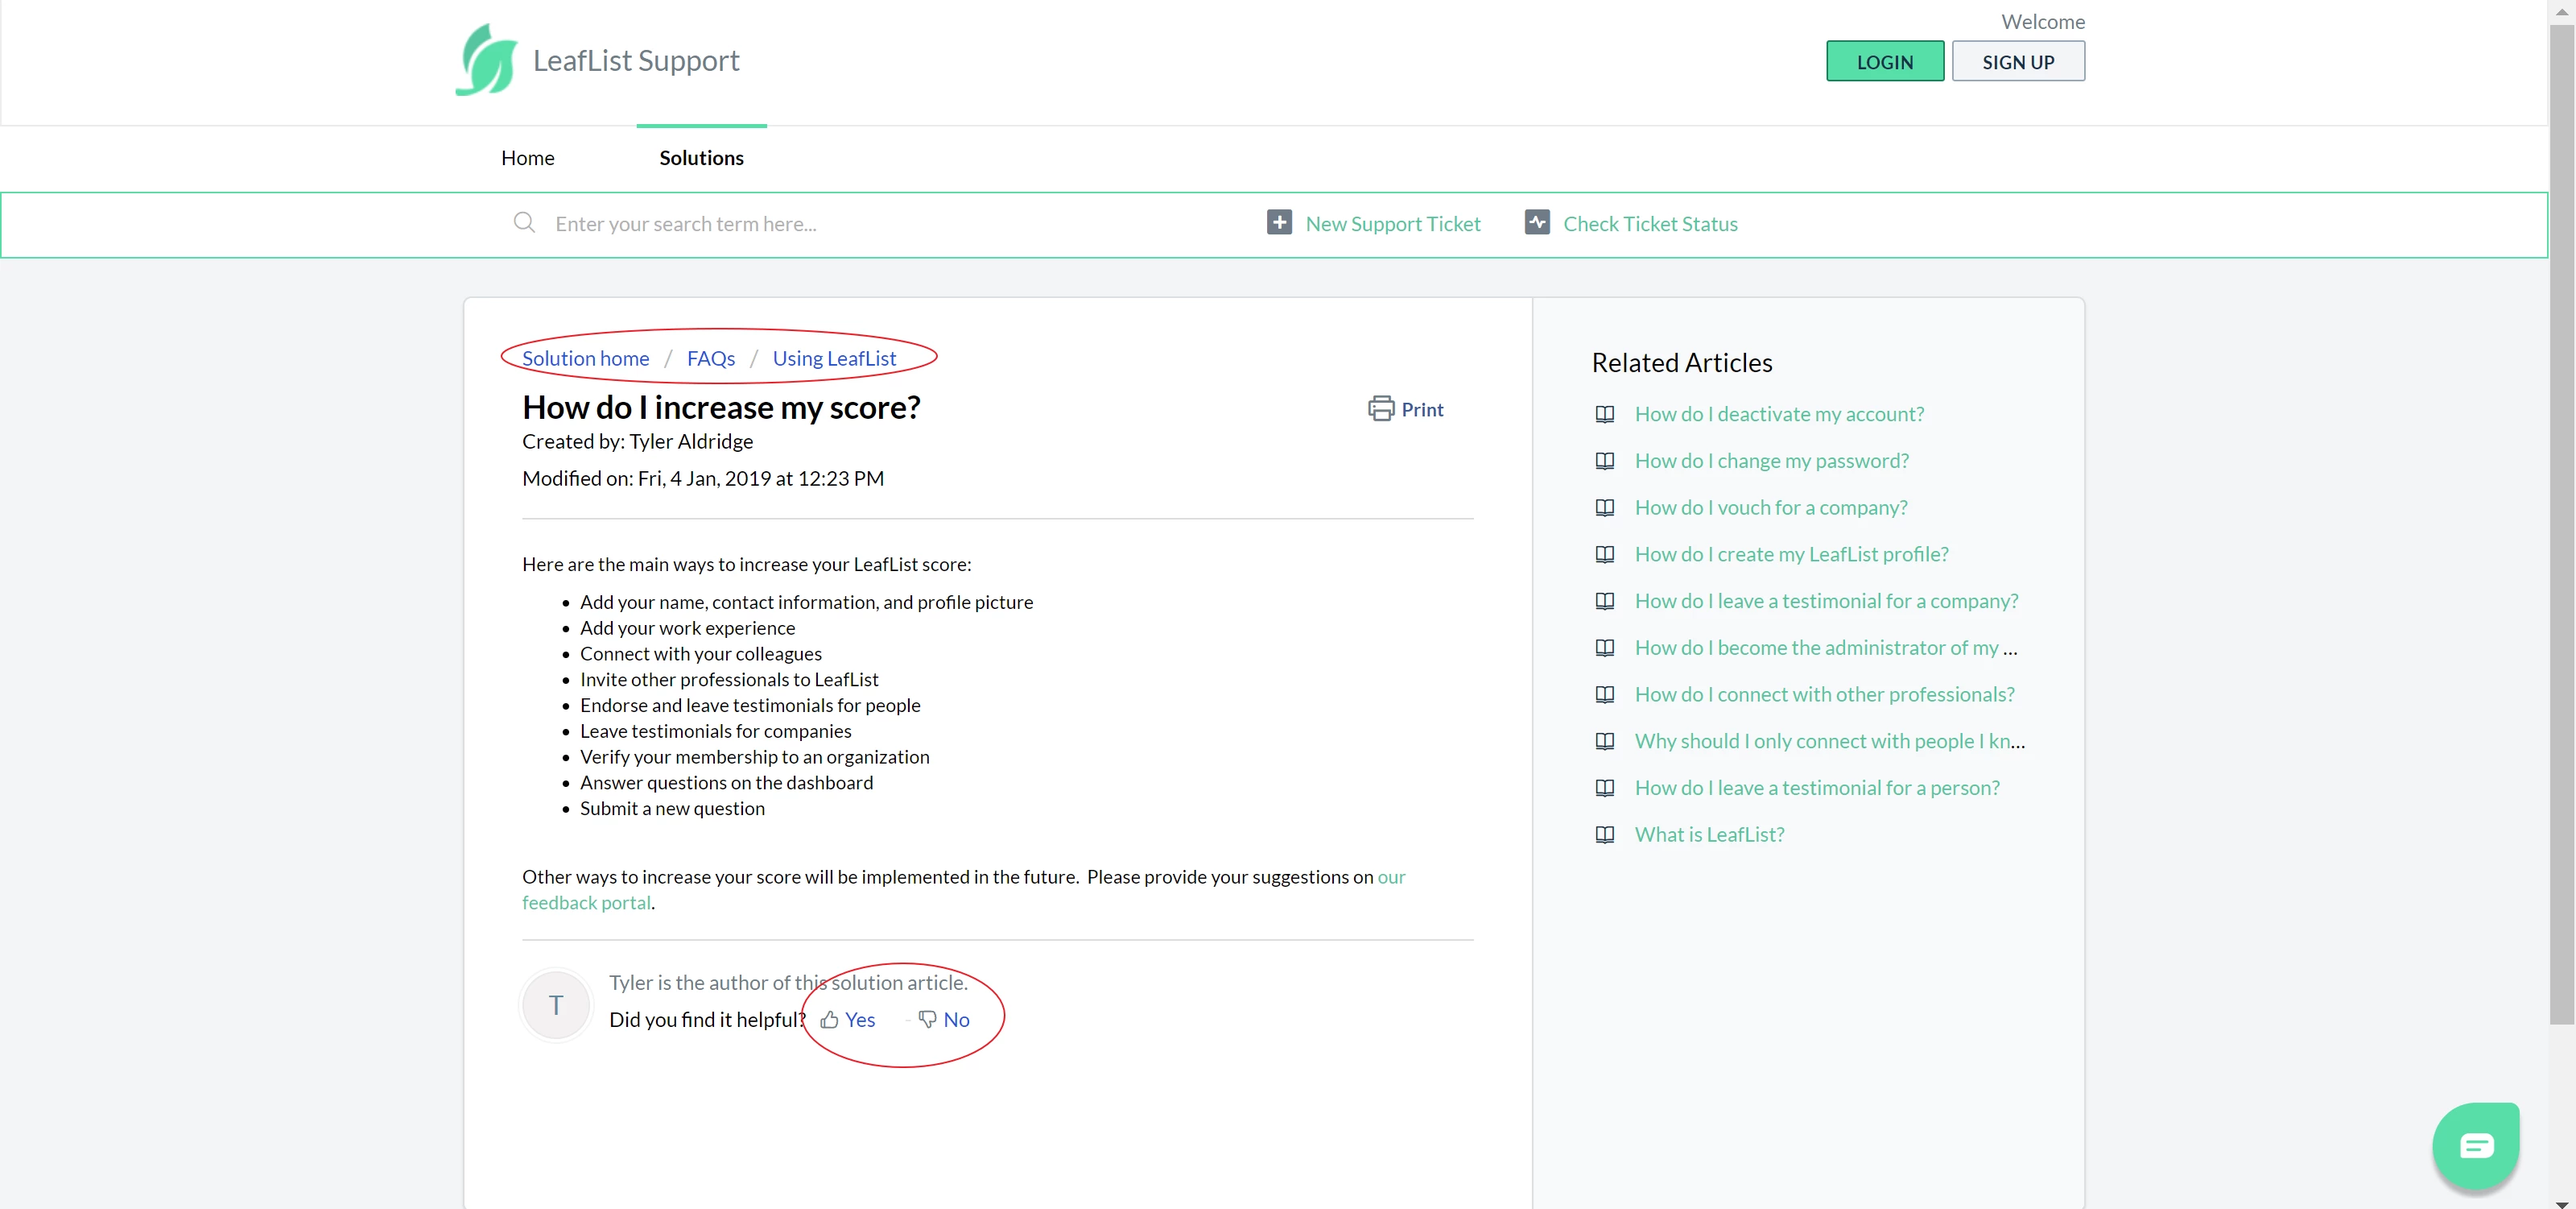Click book icon beside 'connect with other professionals'
The width and height of the screenshot is (2576, 1209).
1605,694
